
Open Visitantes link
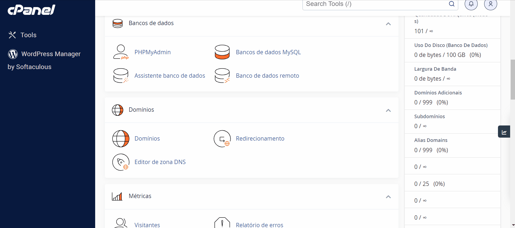point(147,225)
